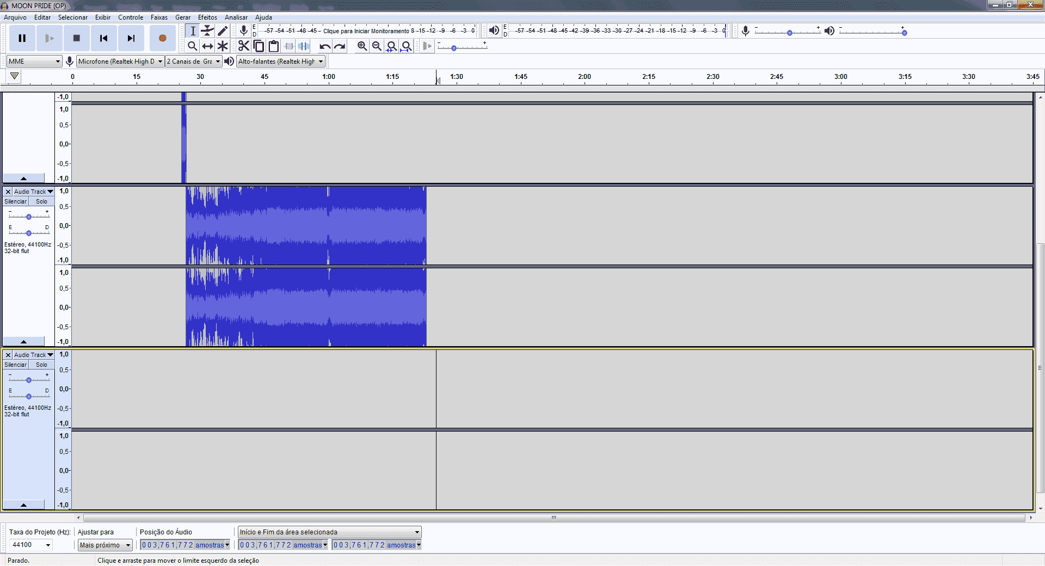Redo the last undone action
This screenshot has width=1045, height=566.
click(x=340, y=46)
